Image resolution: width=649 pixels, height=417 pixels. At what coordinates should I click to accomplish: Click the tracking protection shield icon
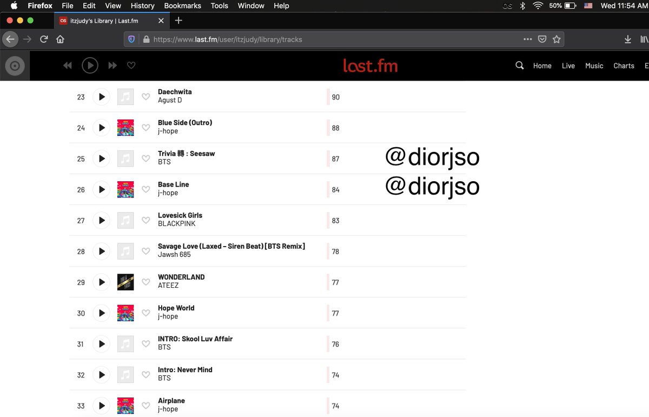point(131,39)
